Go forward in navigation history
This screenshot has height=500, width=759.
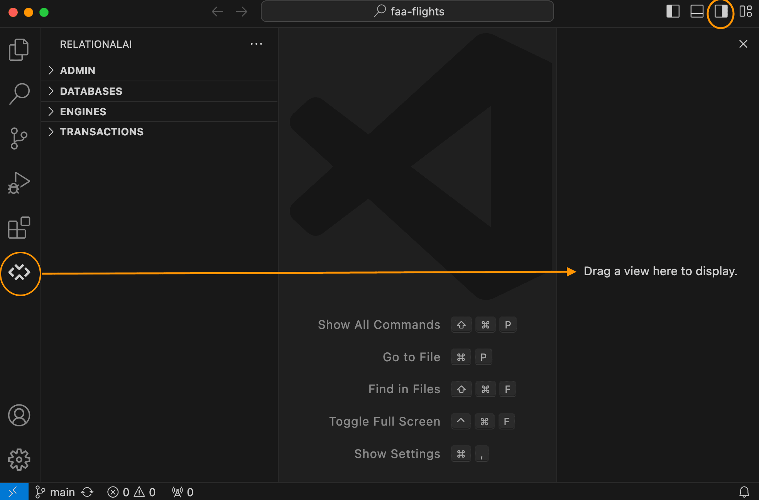click(242, 12)
